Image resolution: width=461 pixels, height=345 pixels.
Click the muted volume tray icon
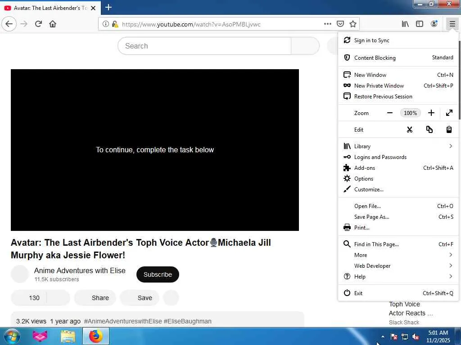coord(416,336)
